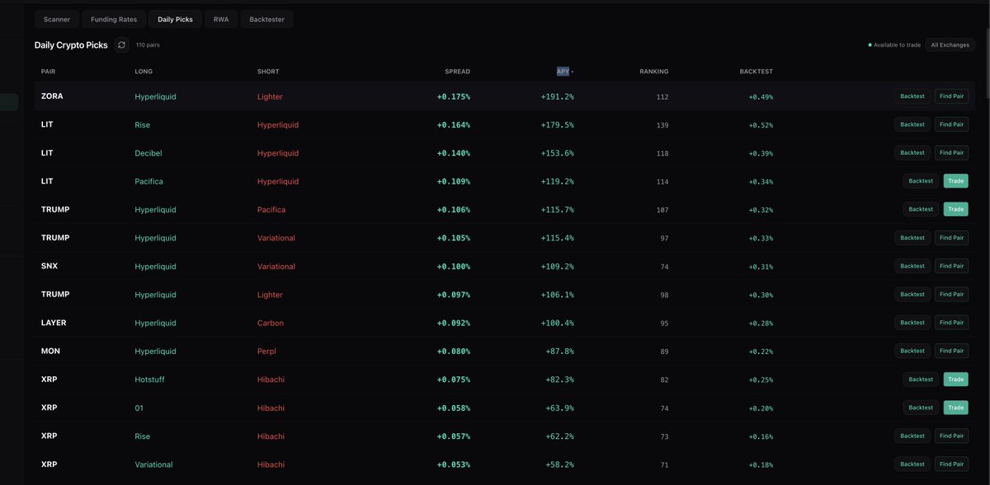Click the +191.2% APY value
Screen dimensions: 990x485
point(557,96)
